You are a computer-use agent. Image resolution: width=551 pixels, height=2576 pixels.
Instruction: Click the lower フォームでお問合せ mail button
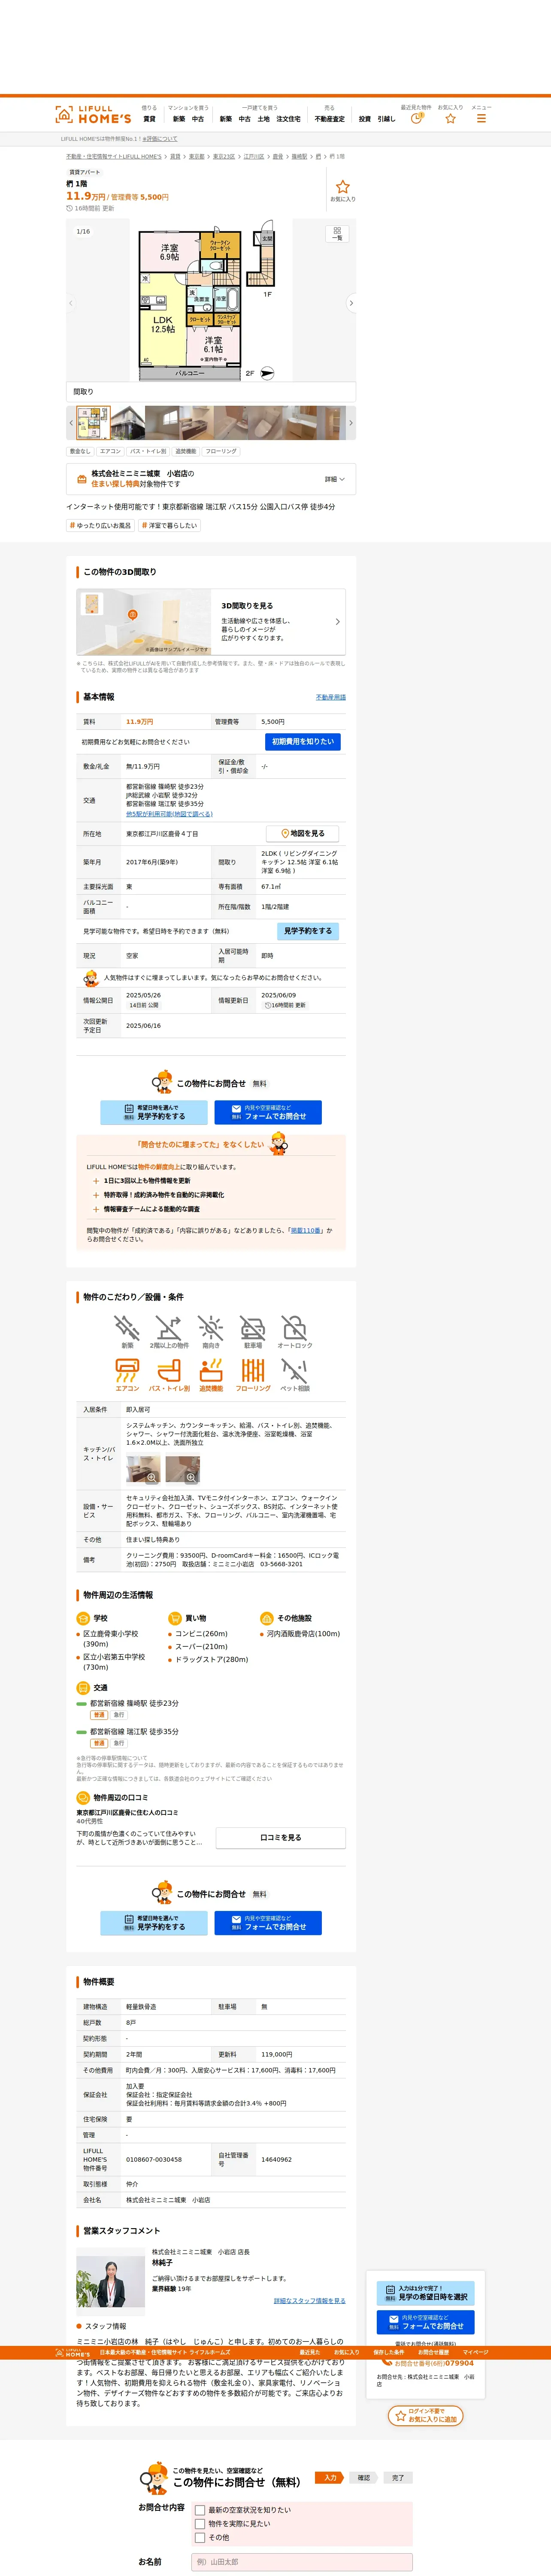268,1923
